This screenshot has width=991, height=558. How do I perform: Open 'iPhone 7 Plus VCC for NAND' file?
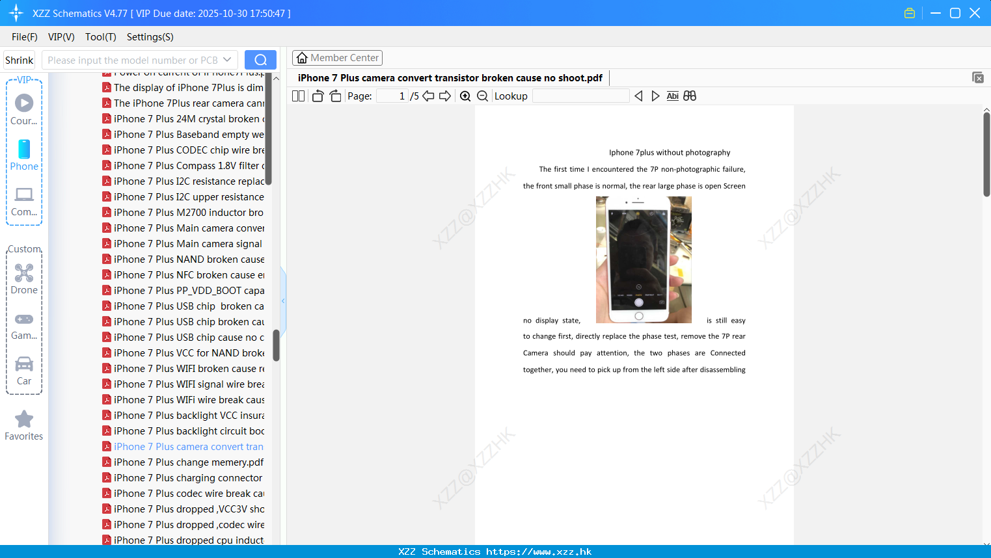tap(183, 353)
